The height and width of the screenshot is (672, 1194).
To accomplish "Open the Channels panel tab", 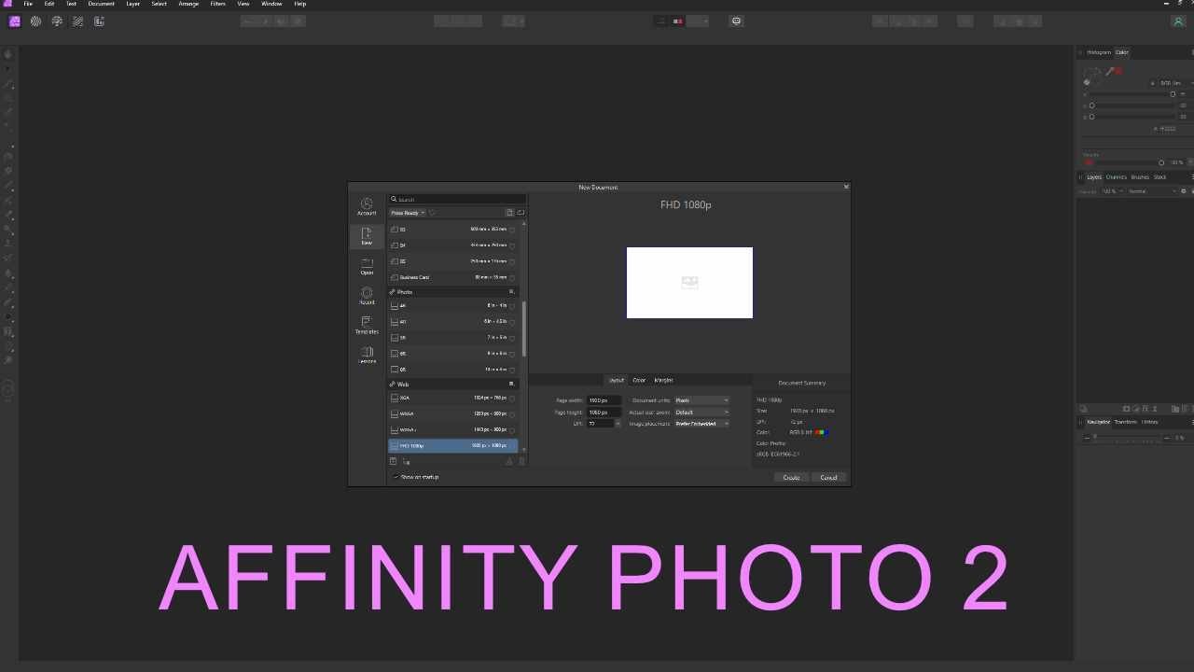I will point(1117,177).
